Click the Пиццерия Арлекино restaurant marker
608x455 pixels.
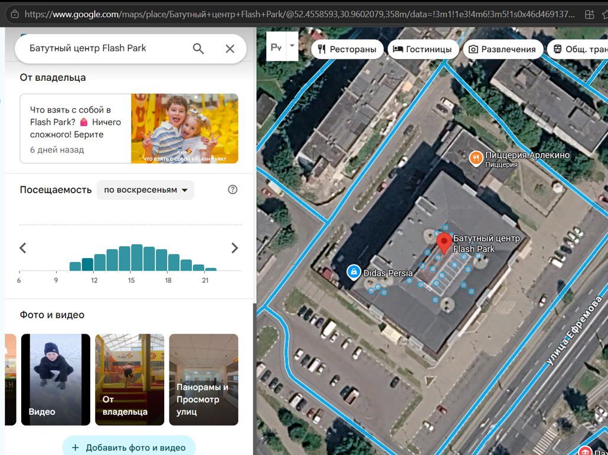pyautogui.click(x=476, y=159)
